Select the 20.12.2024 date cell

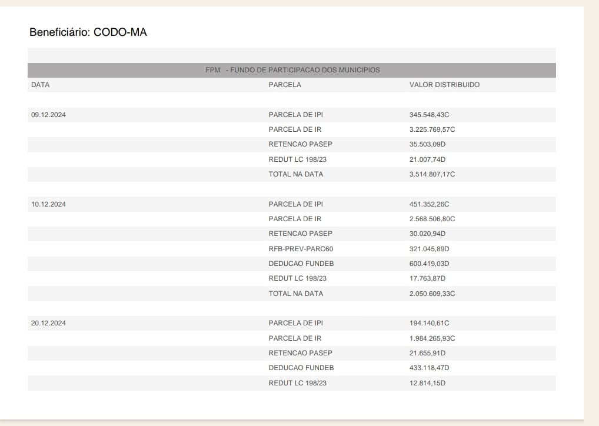tap(48, 323)
